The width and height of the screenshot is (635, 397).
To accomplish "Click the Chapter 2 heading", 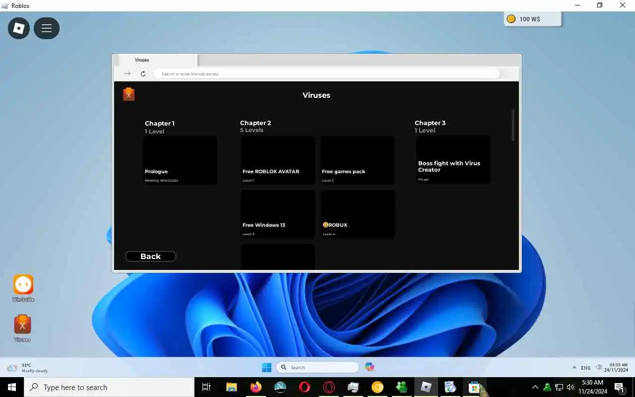I will click(255, 123).
